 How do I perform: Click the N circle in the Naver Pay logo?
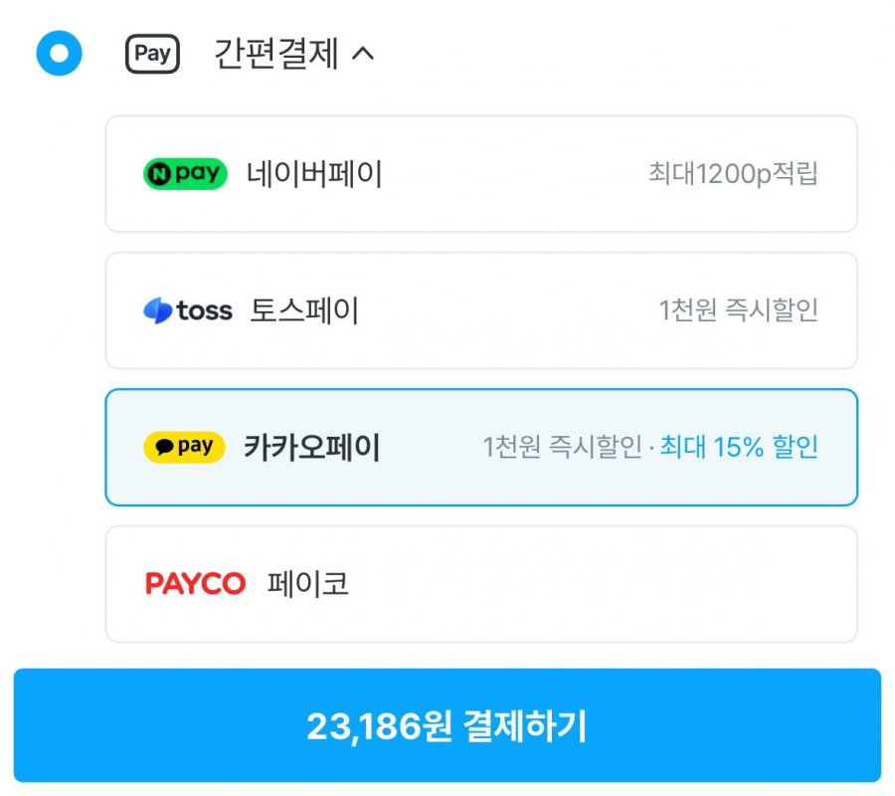point(159,174)
